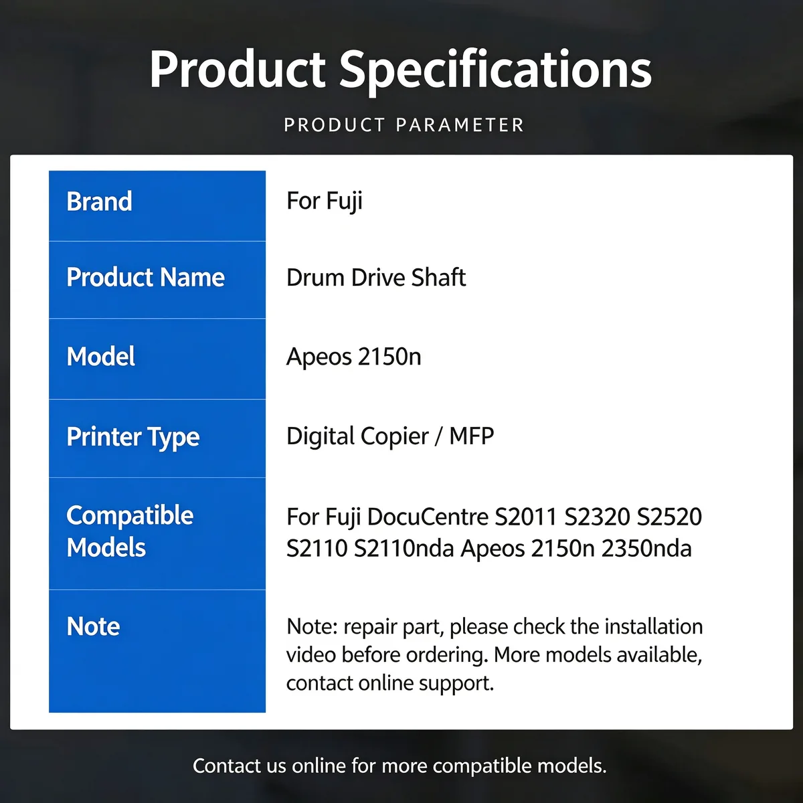The width and height of the screenshot is (803, 803).
Task: Click the 'Product Specifications' heading
Action: click(x=400, y=70)
